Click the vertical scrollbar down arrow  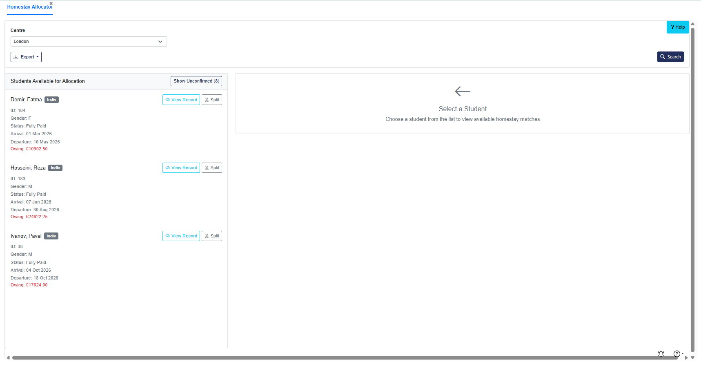[x=692, y=358]
